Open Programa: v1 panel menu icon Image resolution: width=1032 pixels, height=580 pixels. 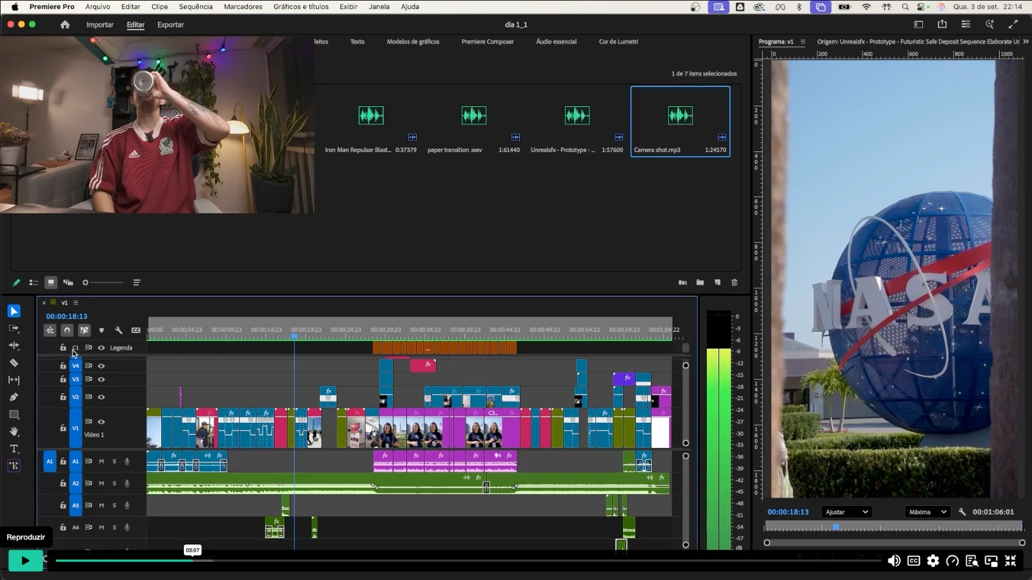click(803, 42)
